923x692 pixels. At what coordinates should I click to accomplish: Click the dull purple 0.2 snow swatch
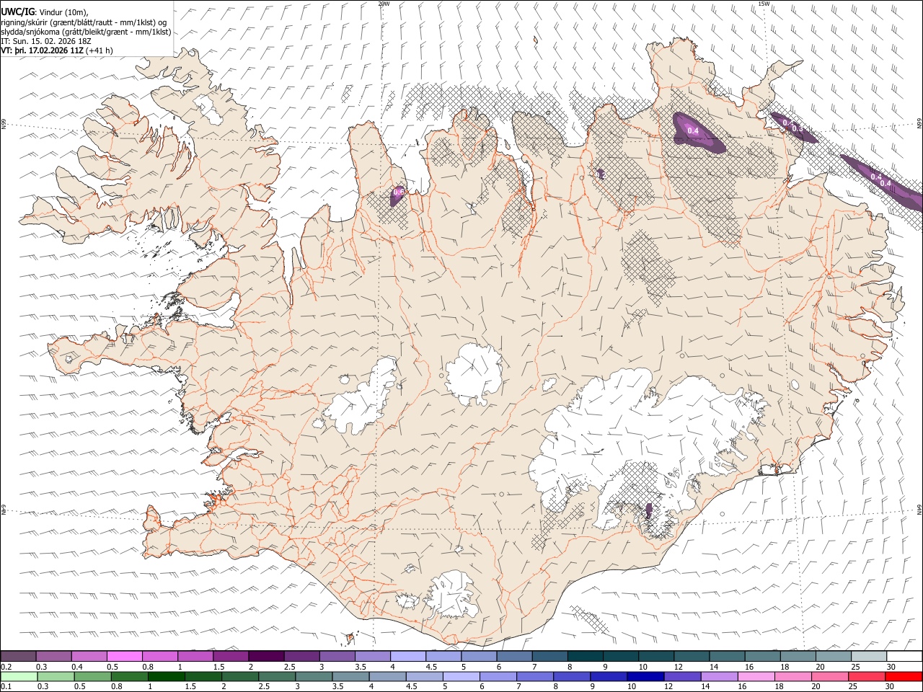click(19, 656)
